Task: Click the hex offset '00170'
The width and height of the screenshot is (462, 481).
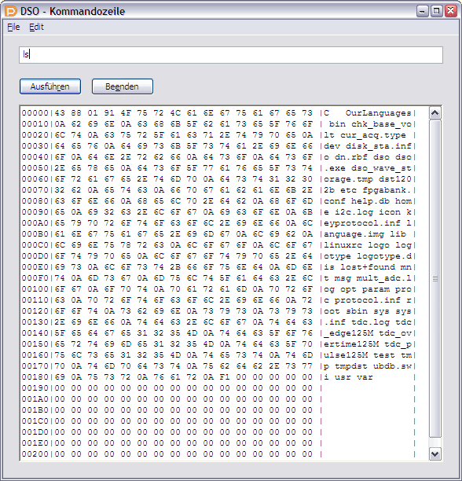Action: point(35,366)
